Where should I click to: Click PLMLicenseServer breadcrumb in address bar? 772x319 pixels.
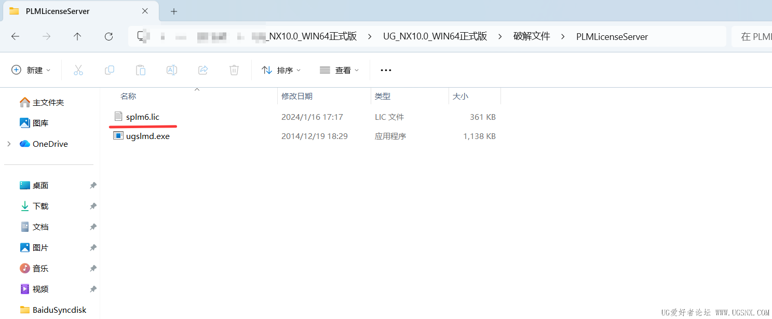[612, 36]
